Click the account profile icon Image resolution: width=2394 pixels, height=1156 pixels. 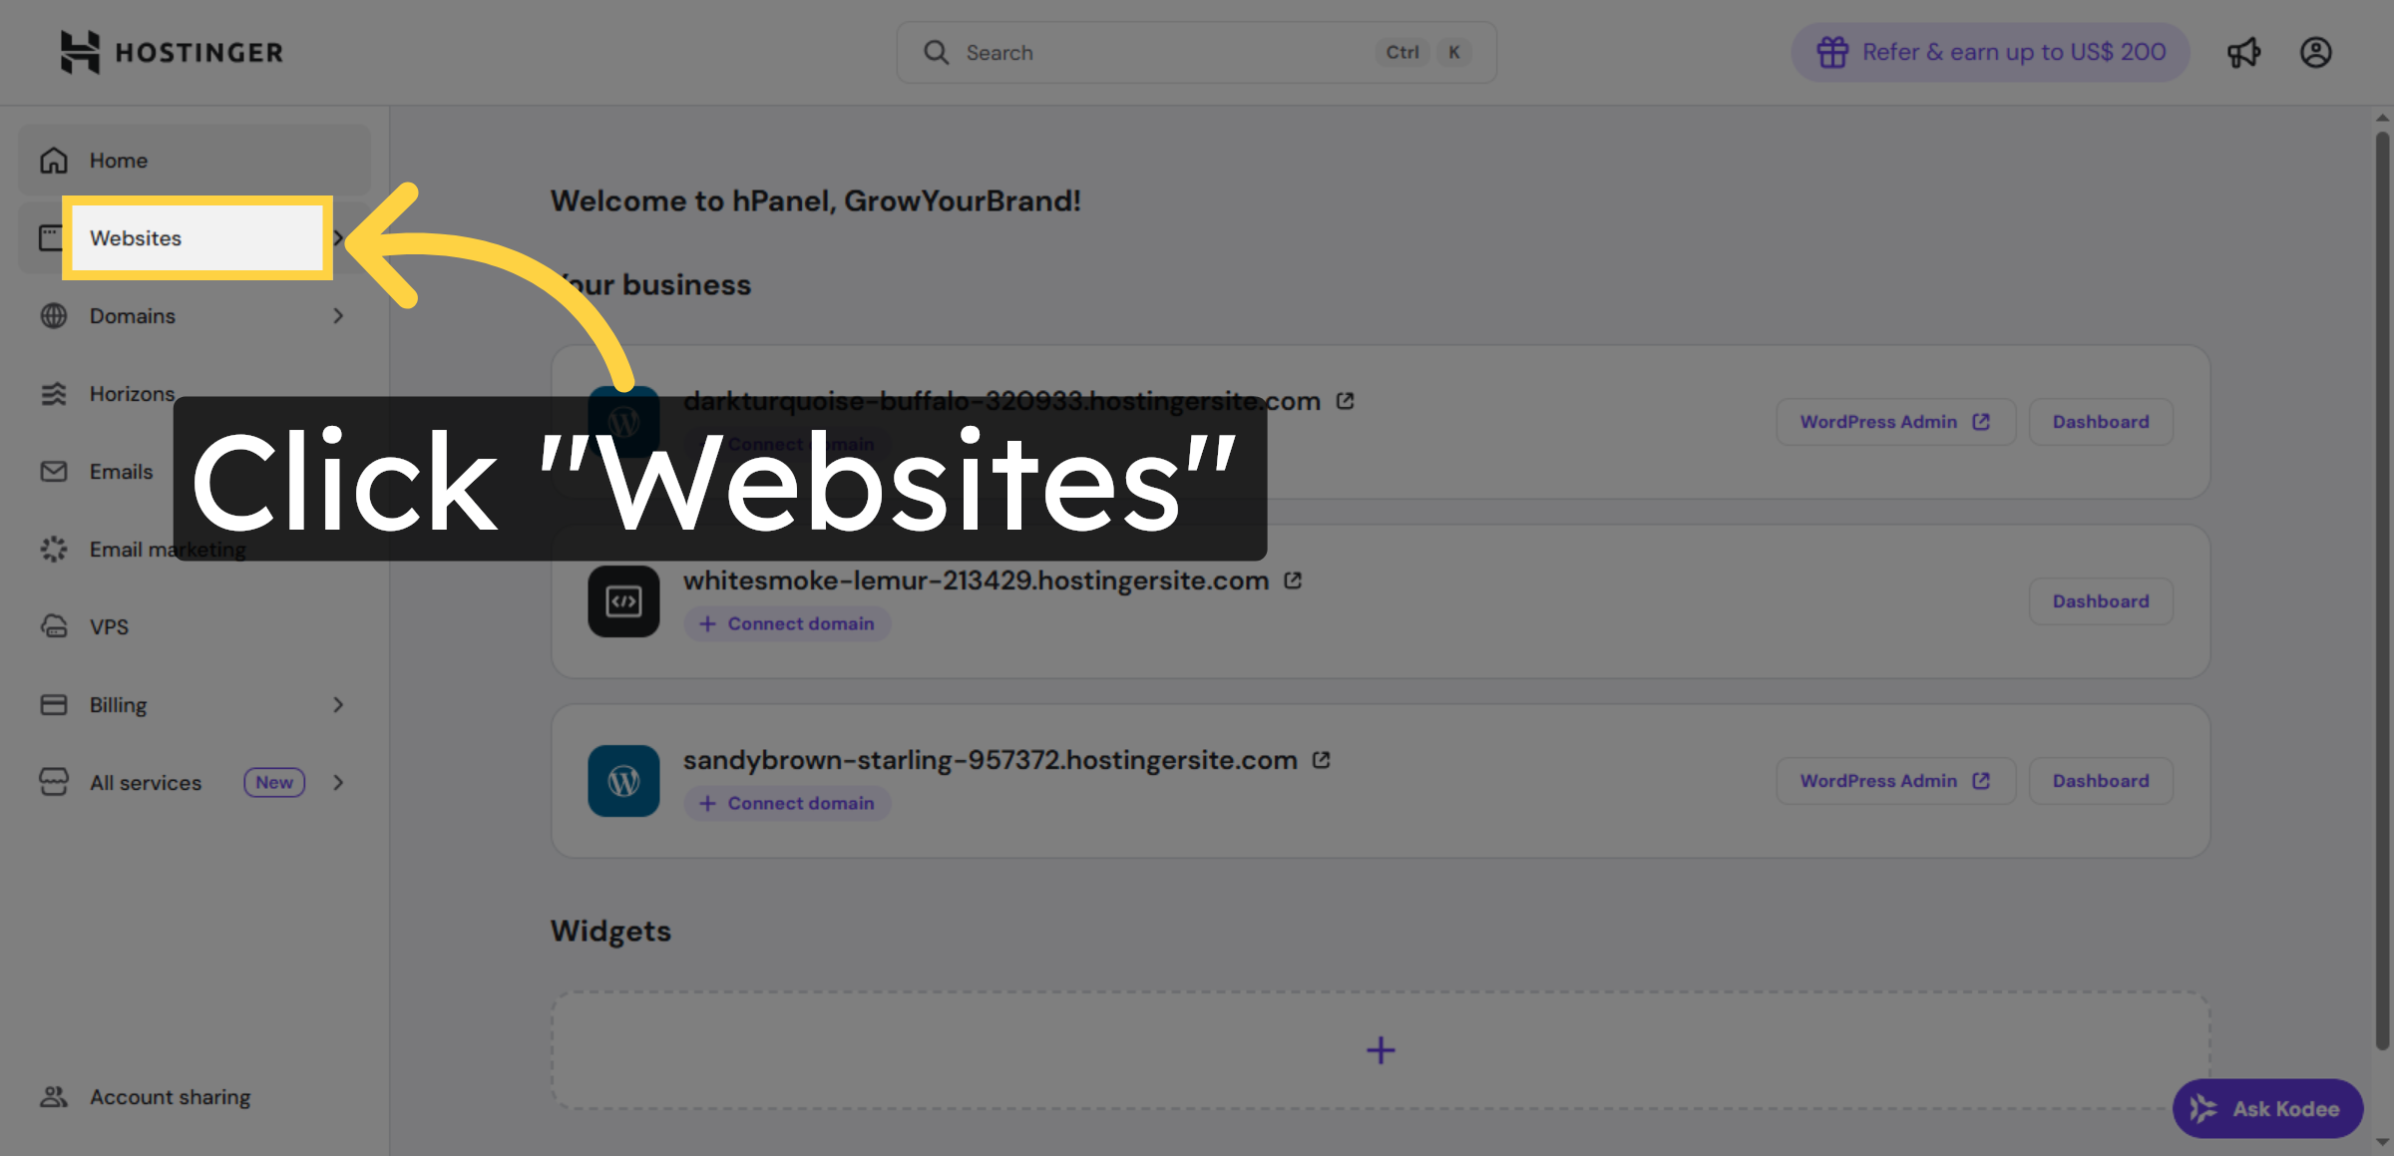tap(2316, 52)
